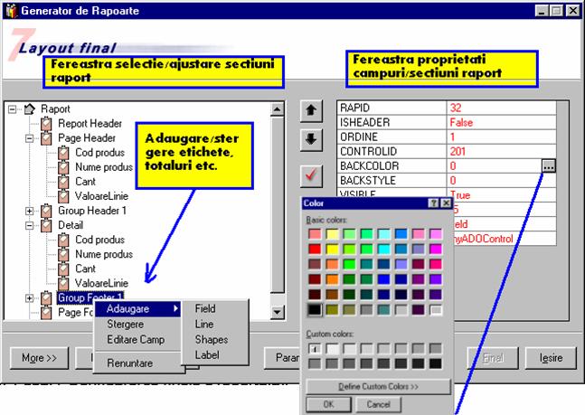585x415 pixels.
Task: Click the More >> button
Action: [40, 358]
